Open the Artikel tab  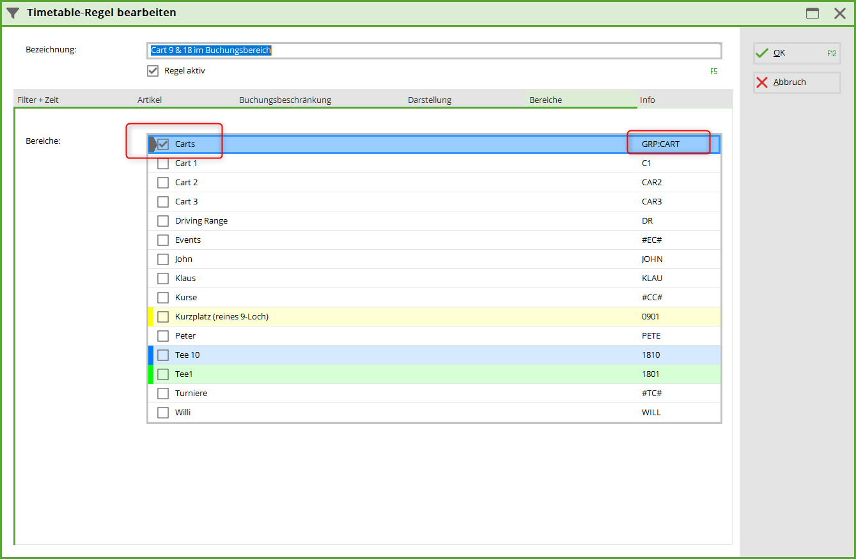click(x=150, y=100)
